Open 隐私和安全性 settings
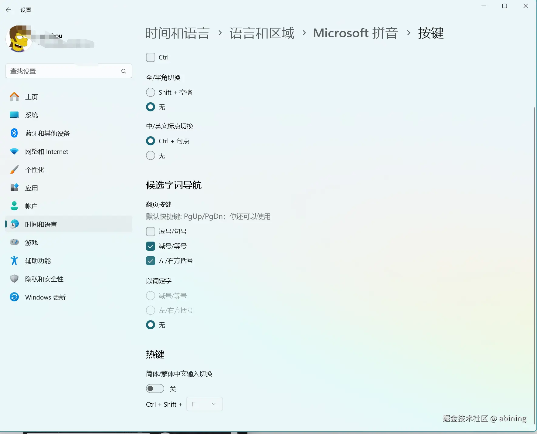This screenshot has width=537, height=434. pyautogui.click(x=69, y=279)
